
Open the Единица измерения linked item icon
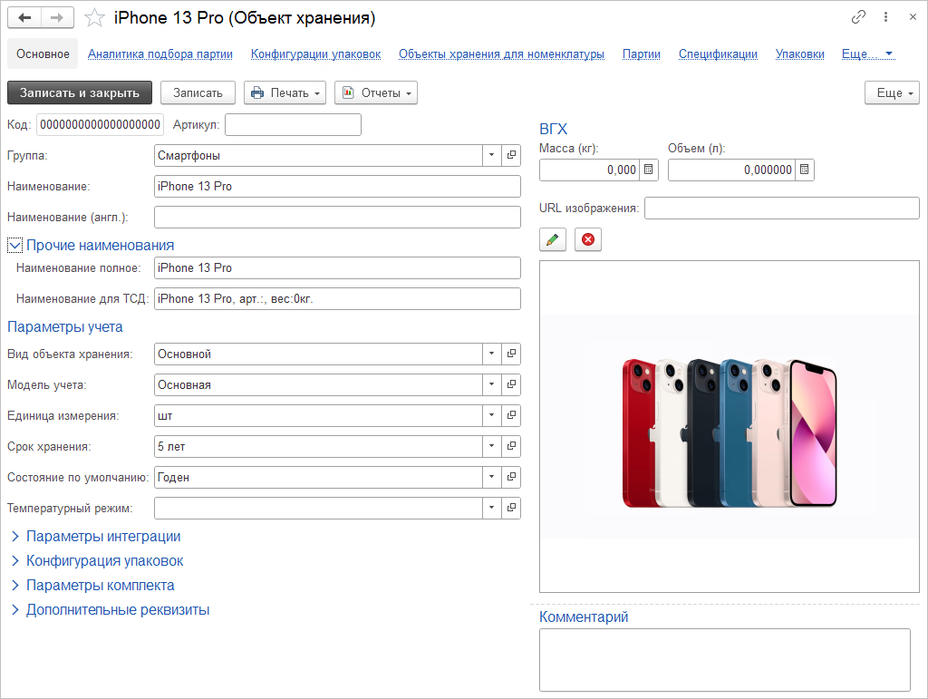coord(511,415)
